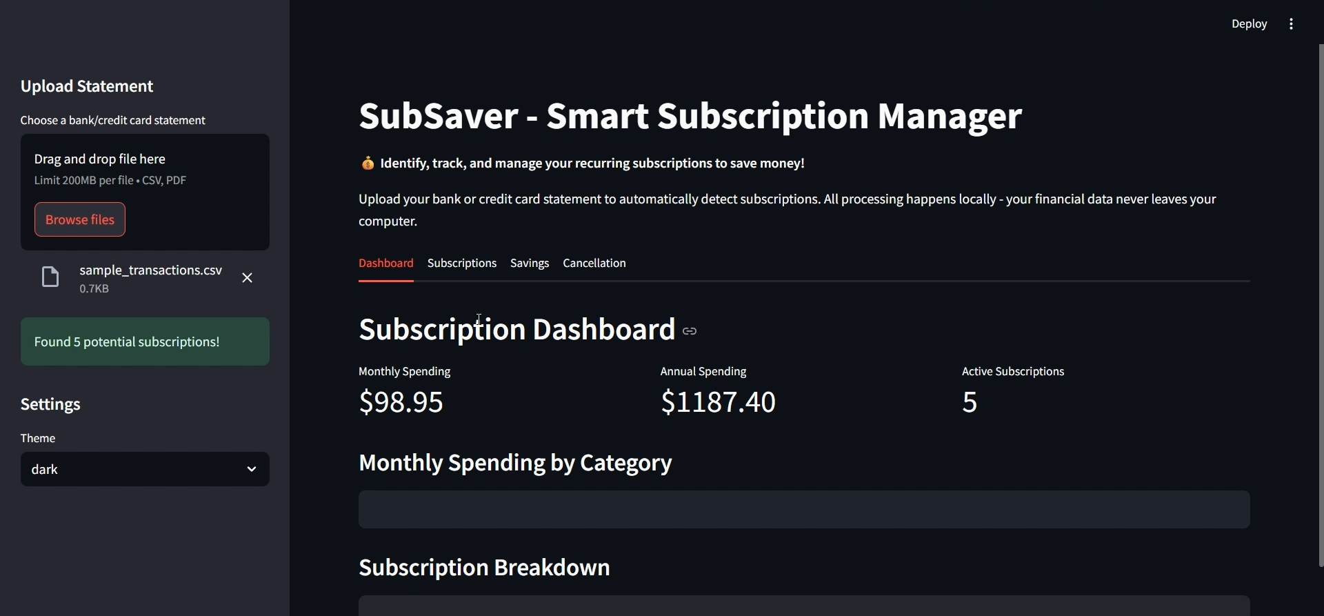
Task: Click the document icon beside sample_transactions.csv
Action: pyautogui.click(x=50, y=277)
